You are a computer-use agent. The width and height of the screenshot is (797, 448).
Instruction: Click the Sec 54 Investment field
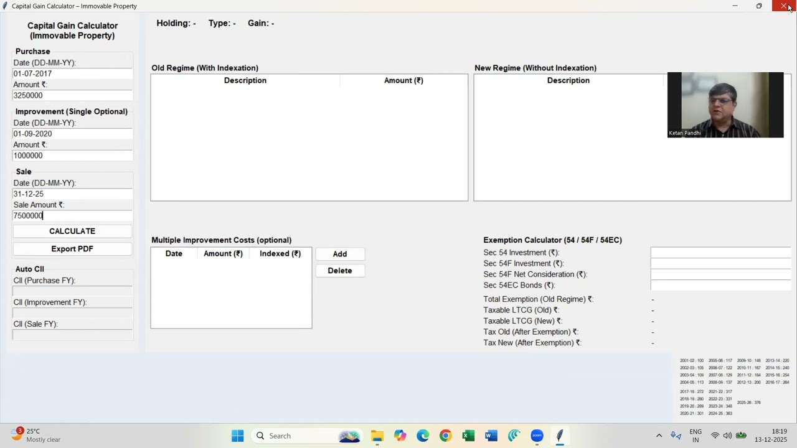(720, 253)
